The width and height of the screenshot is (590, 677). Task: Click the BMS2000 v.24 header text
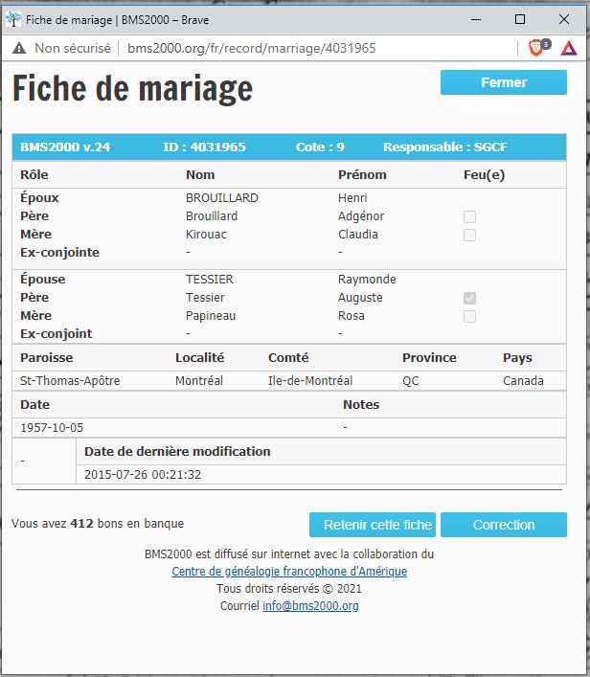point(65,147)
